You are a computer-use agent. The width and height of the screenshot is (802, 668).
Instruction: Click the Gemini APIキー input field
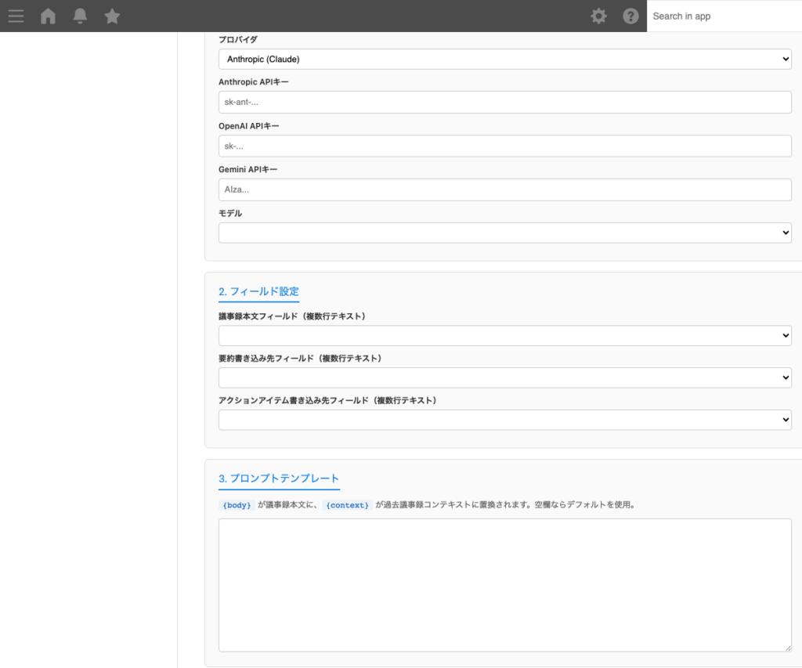coord(504,189)
